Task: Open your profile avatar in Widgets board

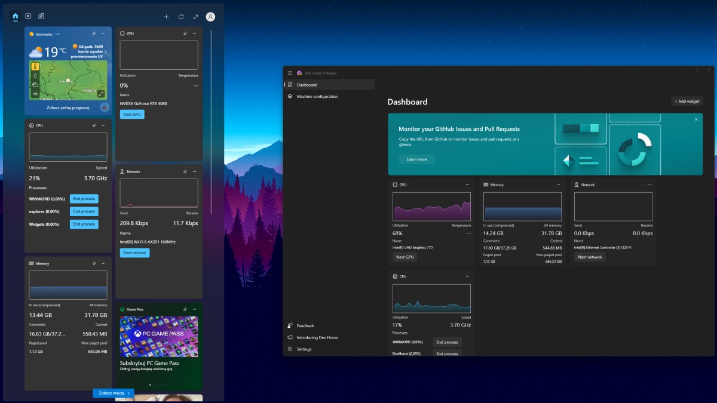Action: point(210,17)
